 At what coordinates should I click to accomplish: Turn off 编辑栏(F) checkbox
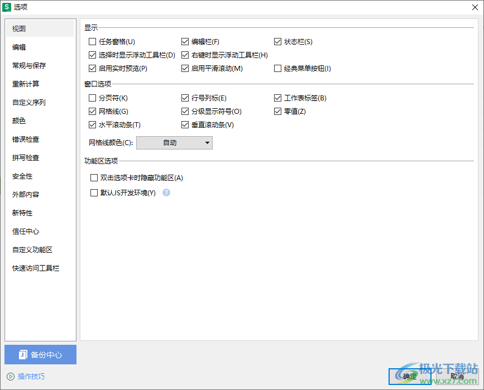pos(185,42)
